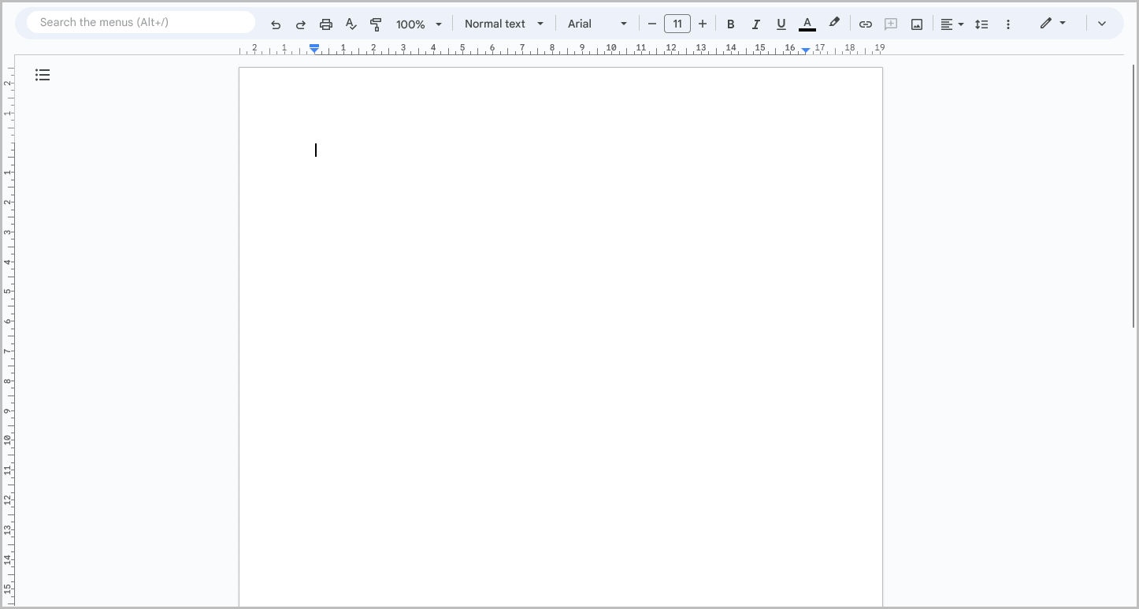Screen dimensions: 1139x609
Task: Toggle underline formatting
Action: click(781, 24)
